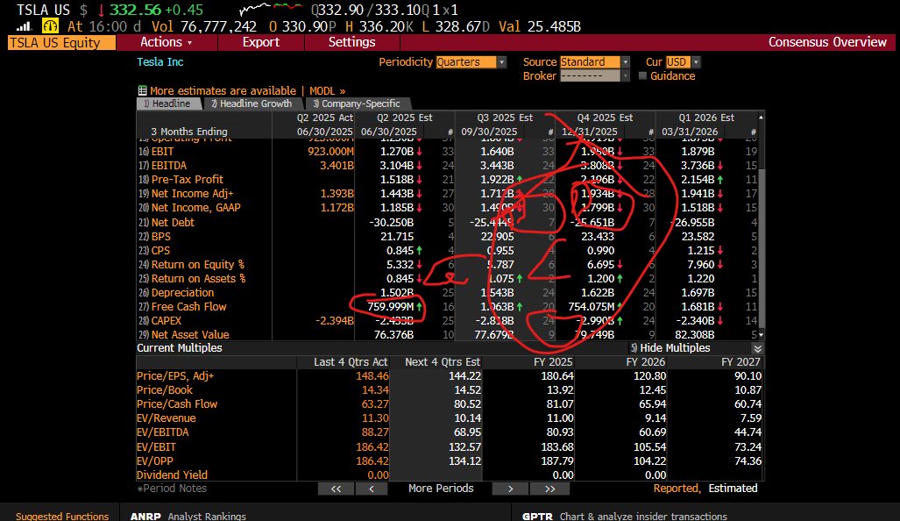Select the Pre-Tax Profit row
This screenshot has width=900, height=521.
[x=188, y=179]
